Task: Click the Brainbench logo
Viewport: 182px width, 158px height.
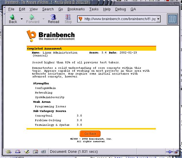Action: 51,36
